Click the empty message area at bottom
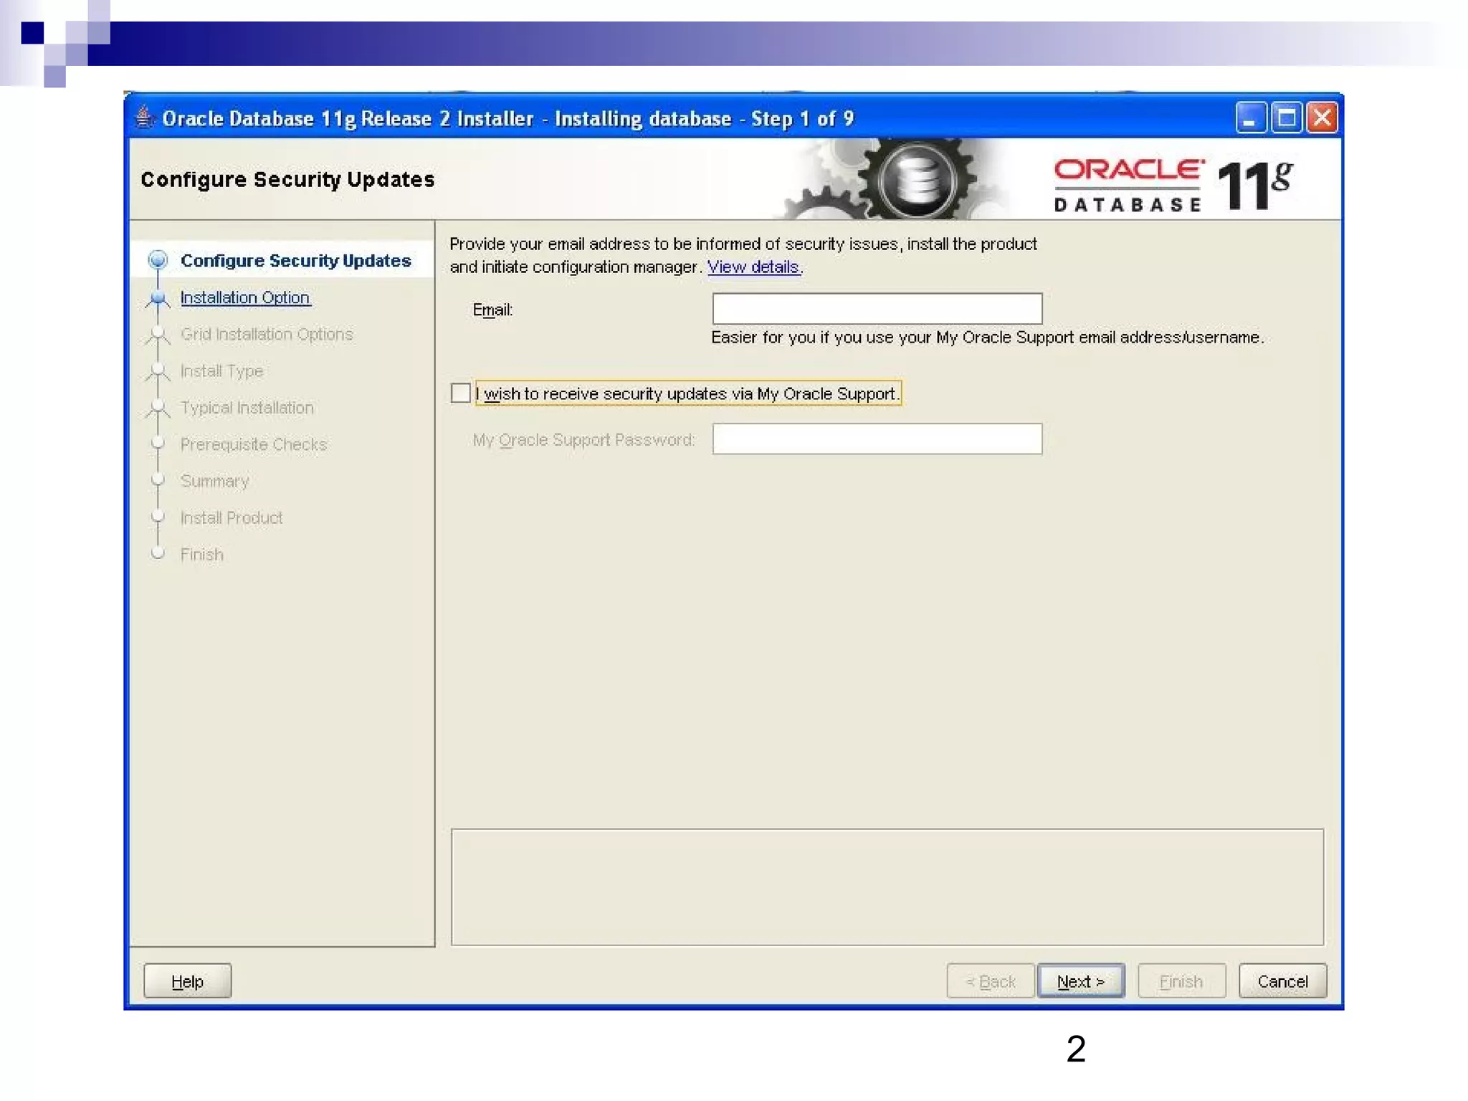 [887, 887]
